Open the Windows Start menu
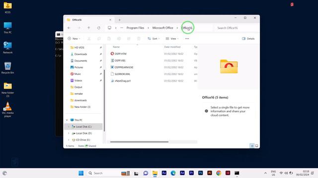Image resolution: width=318 pixels, height=178 pixels. 81,173
